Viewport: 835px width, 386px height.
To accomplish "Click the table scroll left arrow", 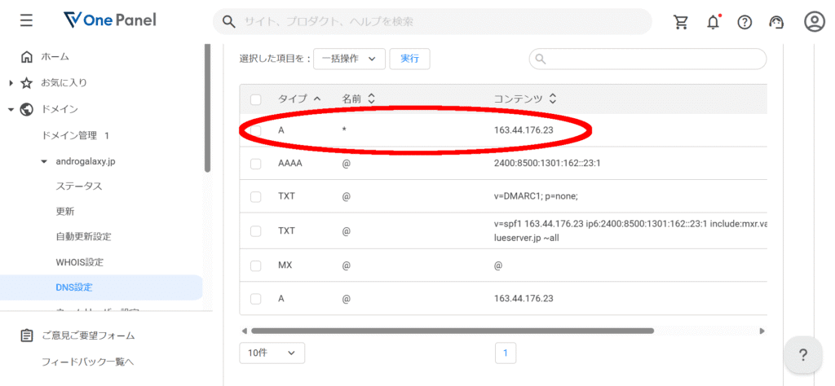I will click(x=244, y=331).
